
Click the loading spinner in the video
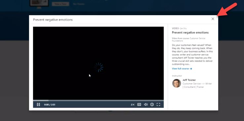(x=99, y=67)
